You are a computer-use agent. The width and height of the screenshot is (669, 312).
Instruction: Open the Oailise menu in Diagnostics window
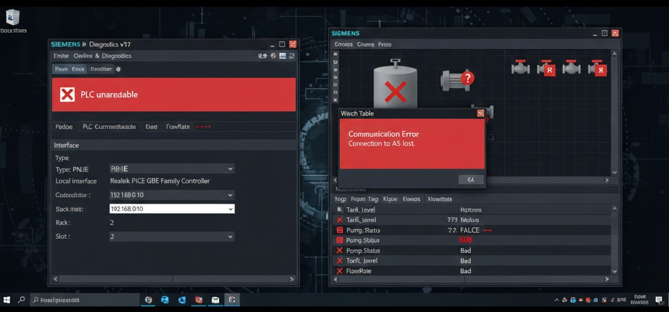pyautogui.click(x=83, y=56)
